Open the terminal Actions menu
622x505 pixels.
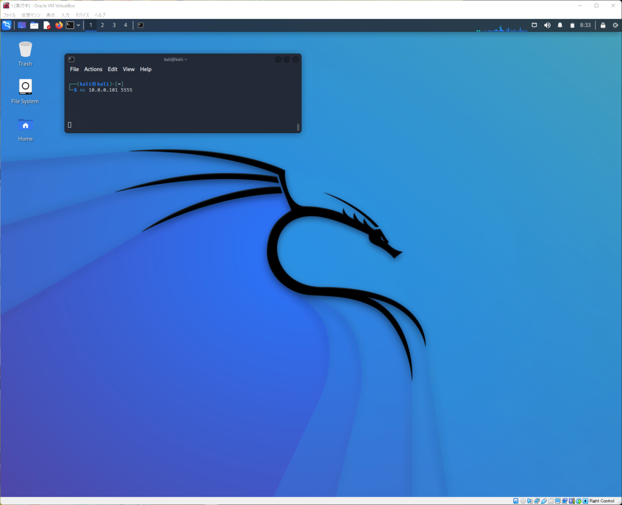pyautogui.click(x=93, y=69)
